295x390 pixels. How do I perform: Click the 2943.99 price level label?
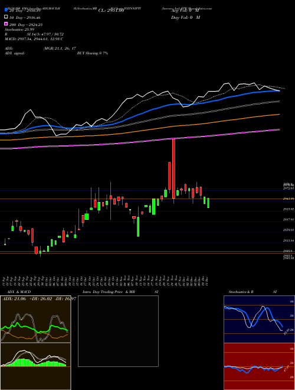coord(289,199)
